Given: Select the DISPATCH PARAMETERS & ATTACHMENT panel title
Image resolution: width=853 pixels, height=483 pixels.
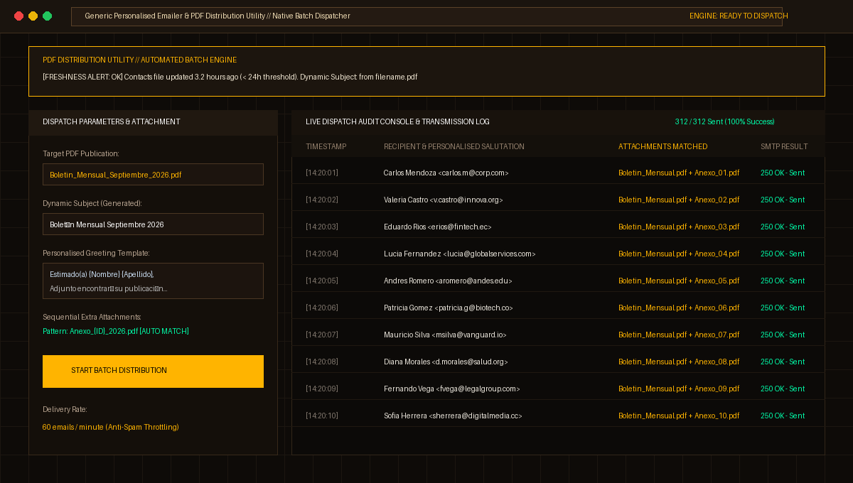Looking at the screenshot, I should (x=112, y=121).
